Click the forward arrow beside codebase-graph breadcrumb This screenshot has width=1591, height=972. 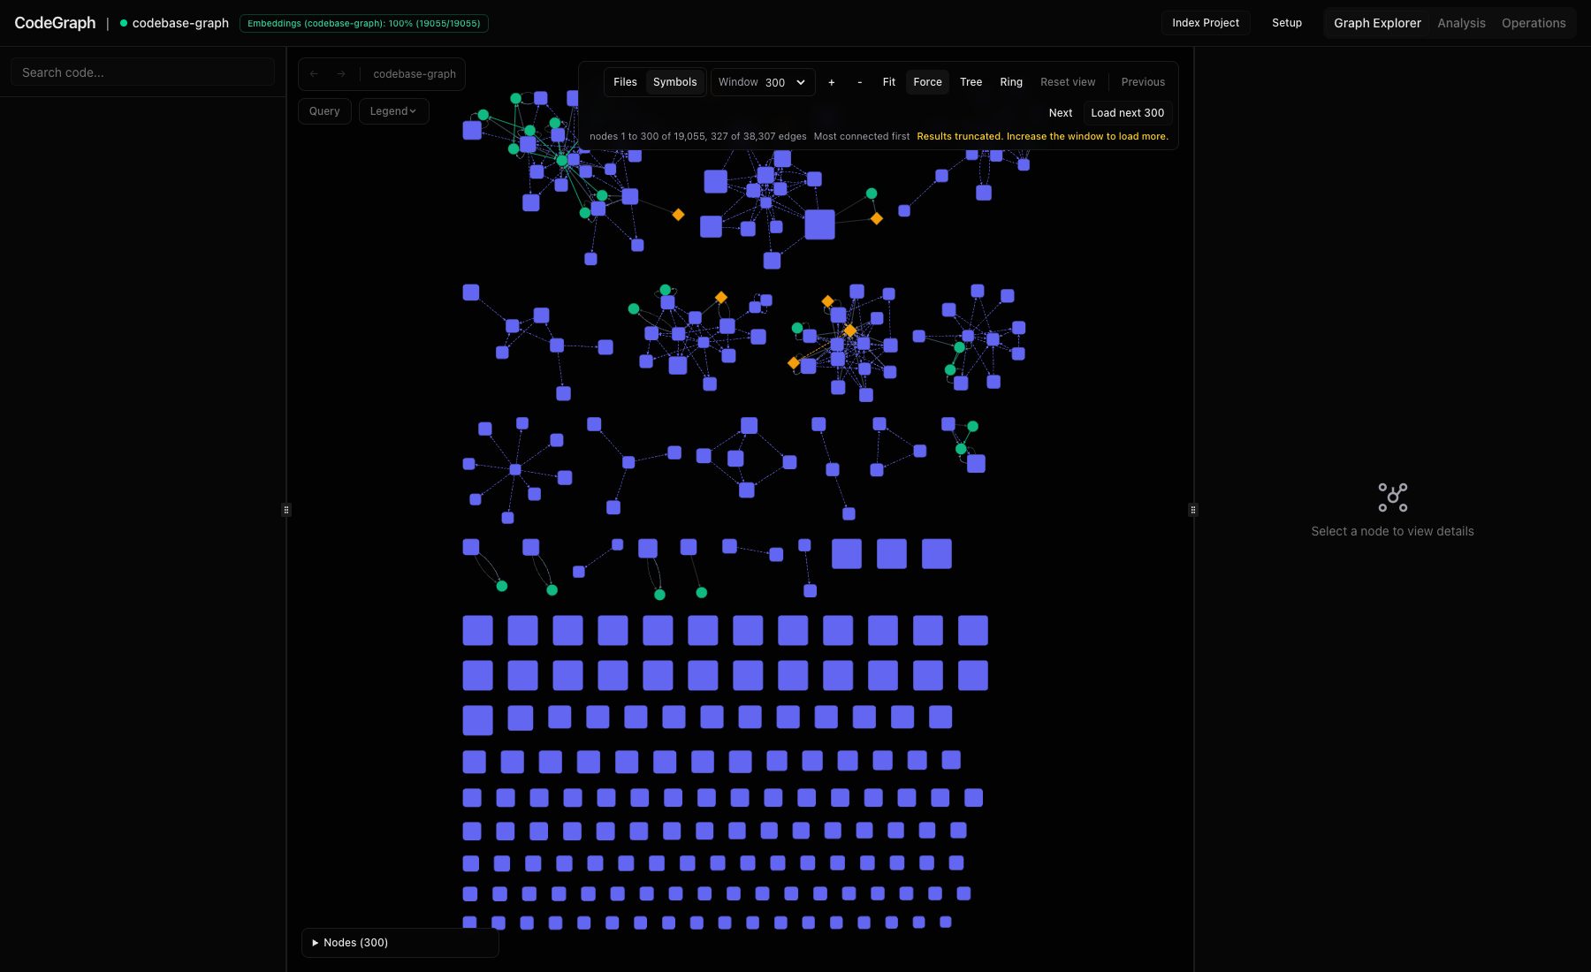click(x=341, y=74)
